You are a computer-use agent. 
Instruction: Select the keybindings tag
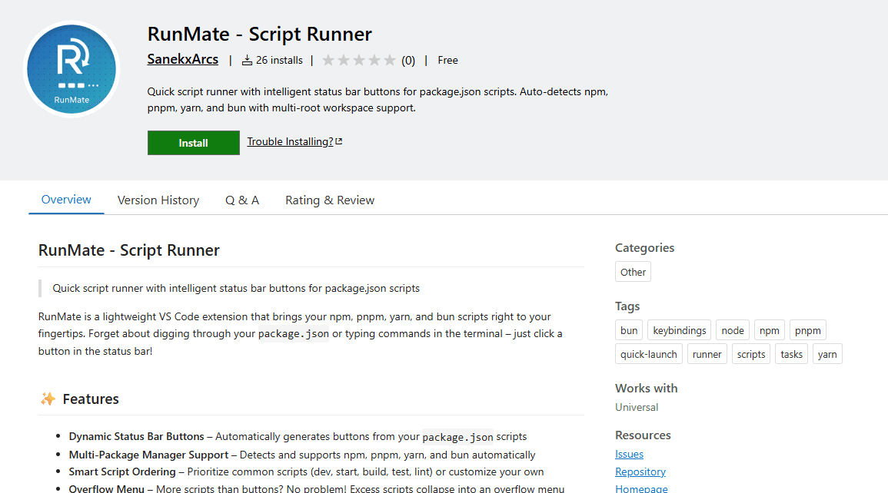click(x=680, y=330)
